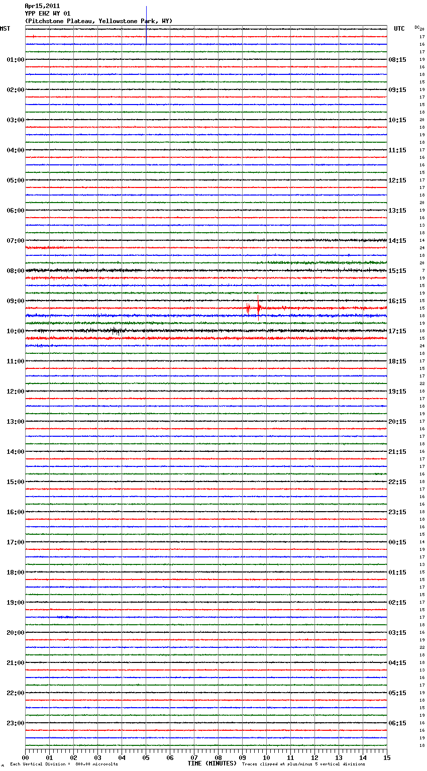This screenshot has height=771, width=427.
Task: Click the 04:15 UTC time label
Action: pyautogui.click(x=397, y=663)
